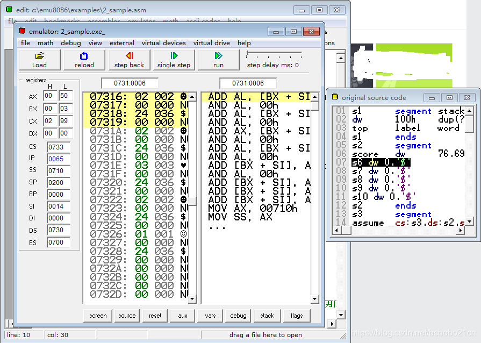Click the memory address field above memory list
481x343 pixels.
point(130,83)
